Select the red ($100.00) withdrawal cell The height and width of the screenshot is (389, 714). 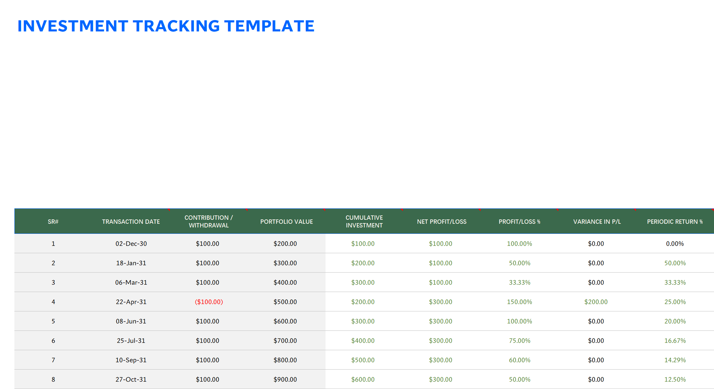click(209, 302)
